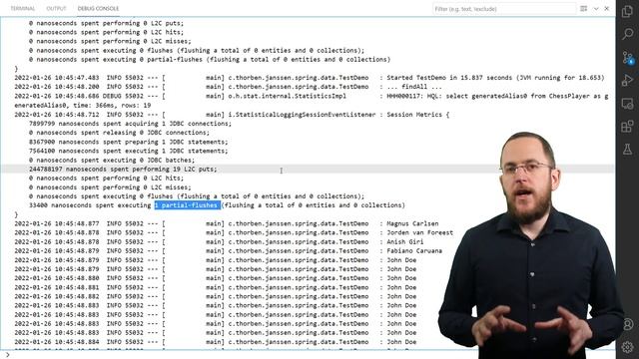Focus the Filter text box
639x359 pixels.
504,9
